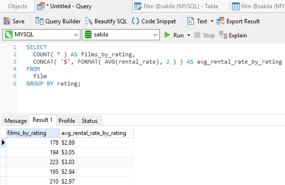Image resolution: width=285 pixels, height=185 pixels.
Task: Open the MYSQL connection dropdown
Action: point(76,35)
